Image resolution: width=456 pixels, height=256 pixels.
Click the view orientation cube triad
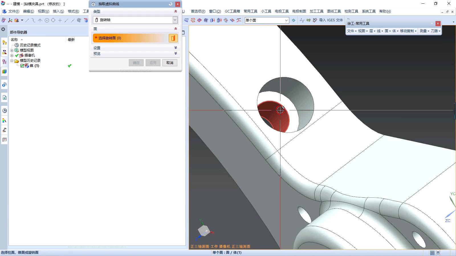204,230
